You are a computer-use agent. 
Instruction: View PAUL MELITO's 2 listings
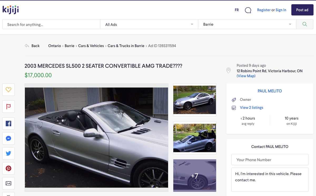pyautogui.click(x=251, y=107)
